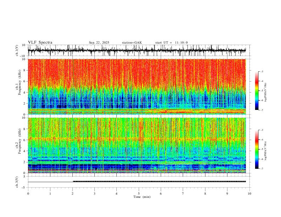Viewport: 281px width, 217px height.
Task: Click the ch.1 spectrogram panel
Action: coord(137,87)
